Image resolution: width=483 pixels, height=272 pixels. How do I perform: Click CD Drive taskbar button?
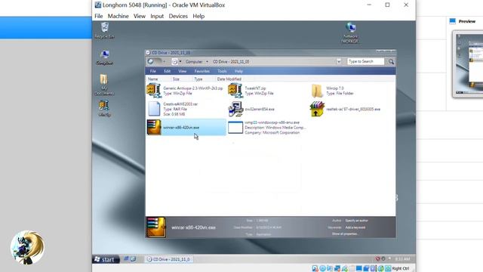pos(168,259)
